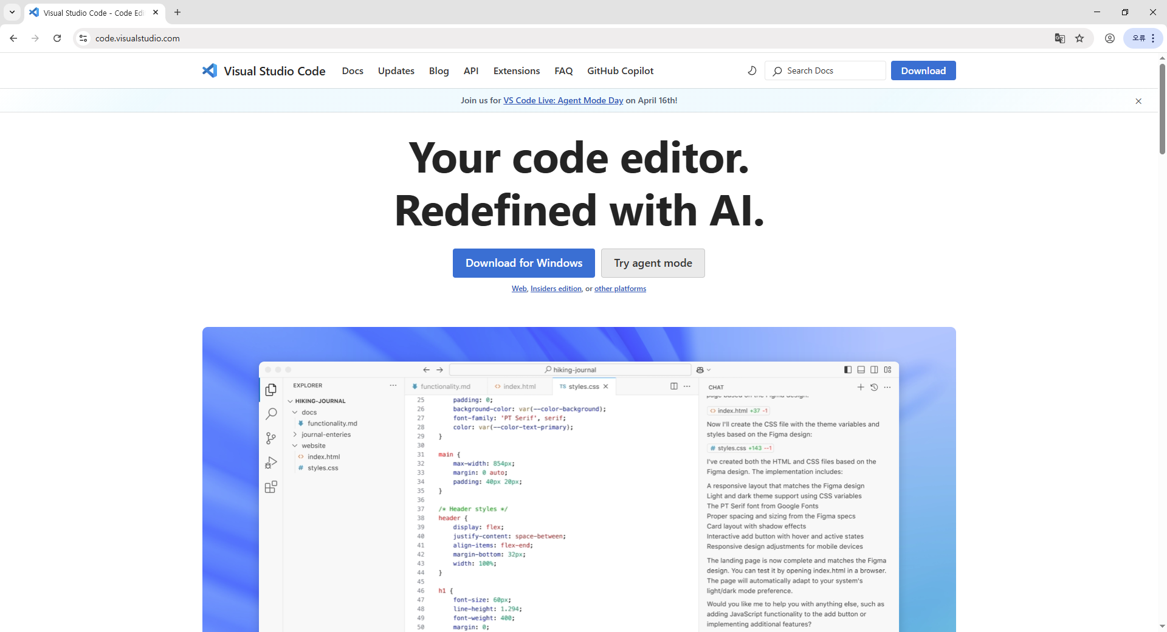
Task: Close the Visual Studio Code browser tab
Action: click(156, 12)
